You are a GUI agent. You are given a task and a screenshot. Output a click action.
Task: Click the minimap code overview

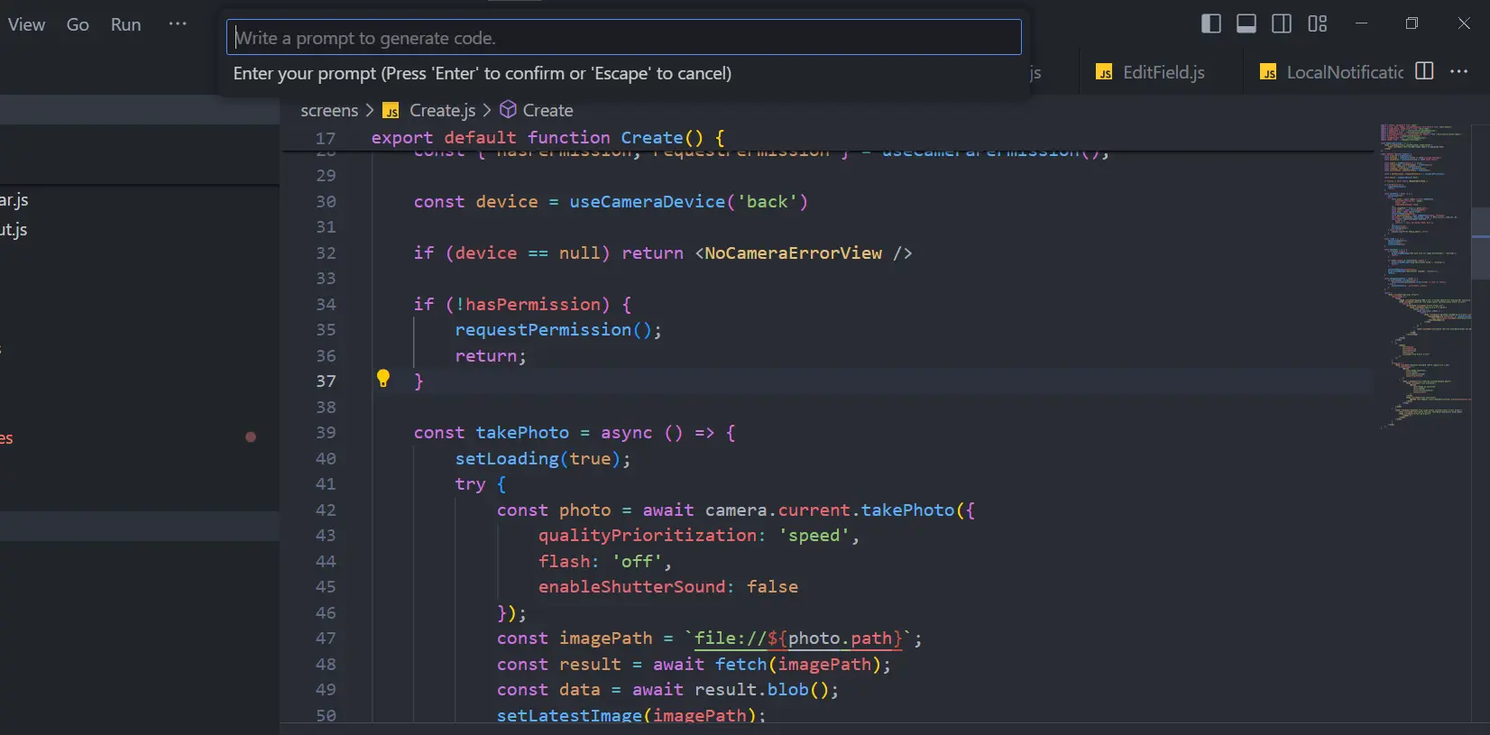tap(1423, 271)
